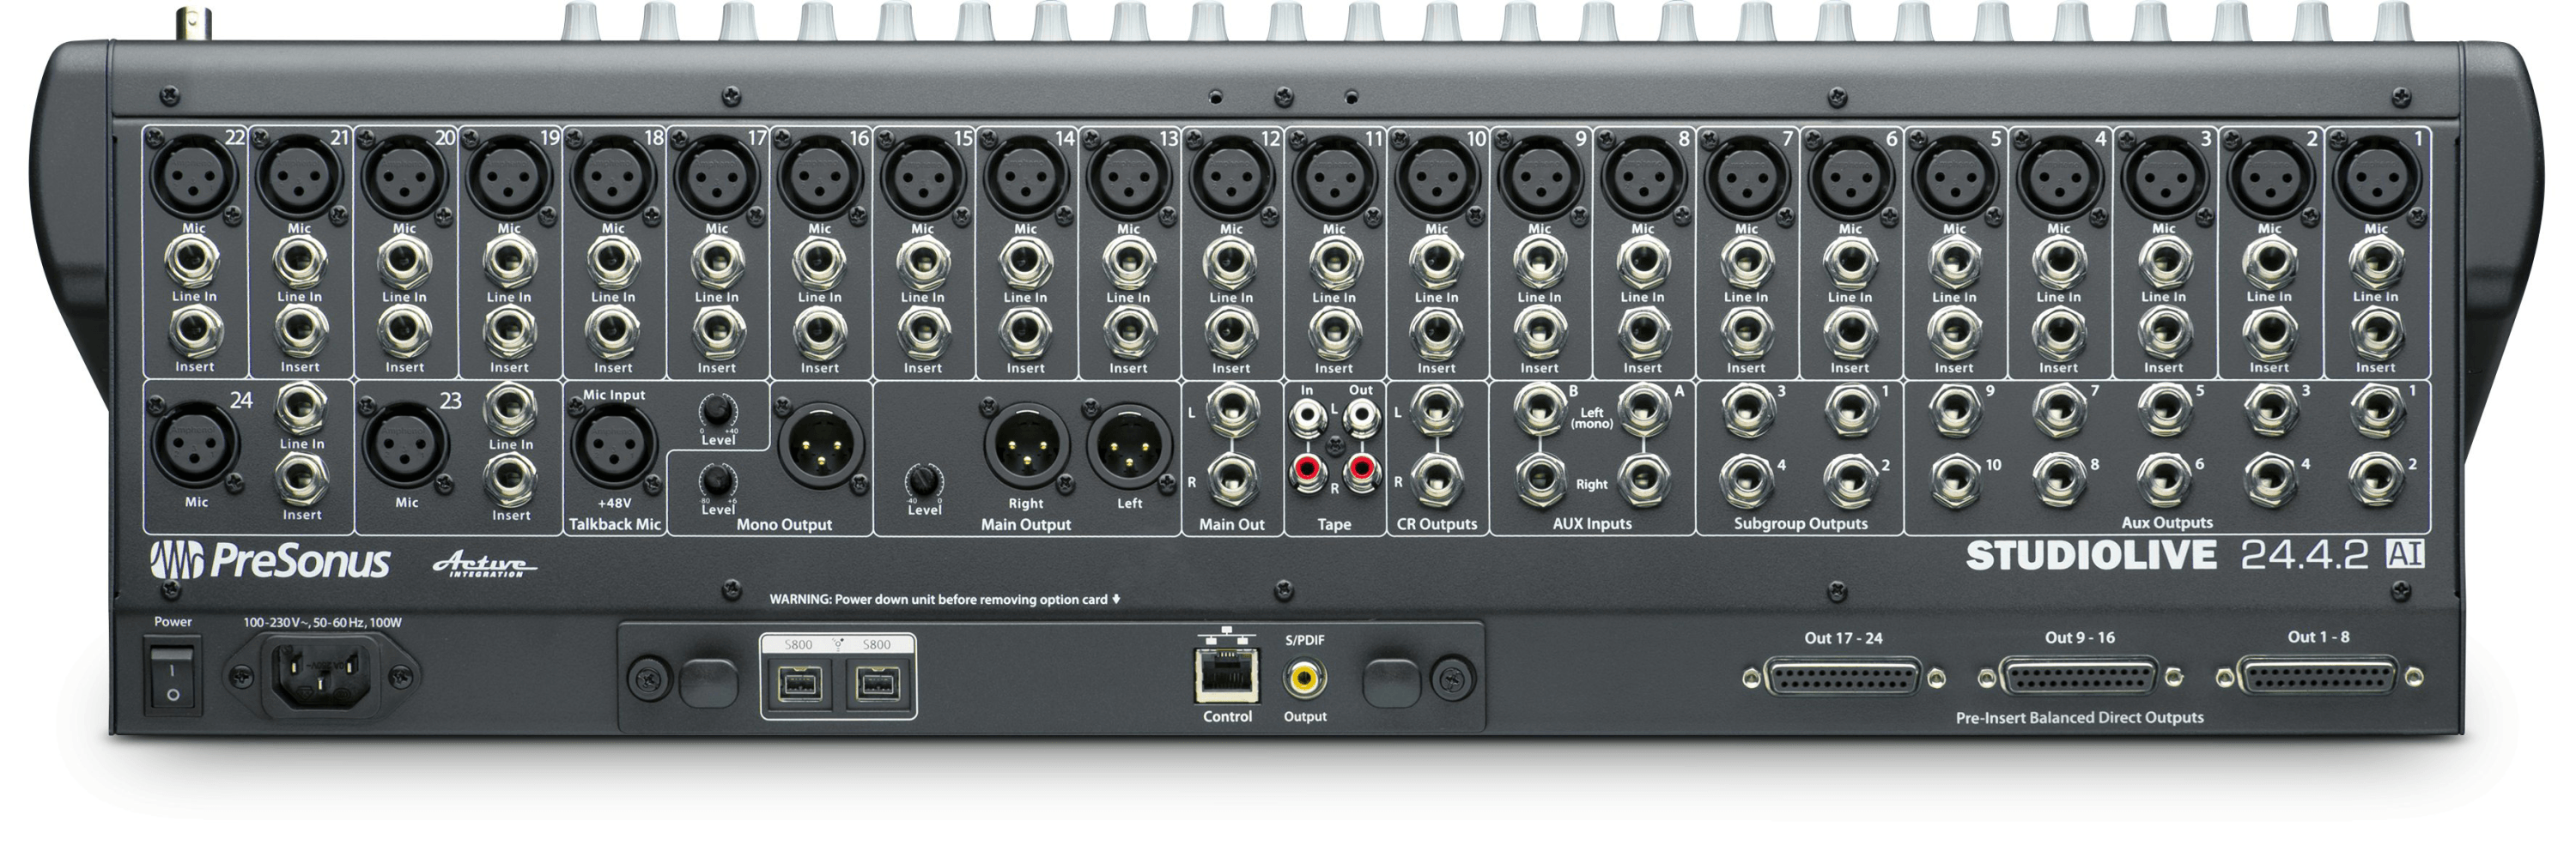Click the red Tape In R RCA jack
The width and height of the screenshot is (2576, 857).
pyautogui.click(x=1308, y=468)
